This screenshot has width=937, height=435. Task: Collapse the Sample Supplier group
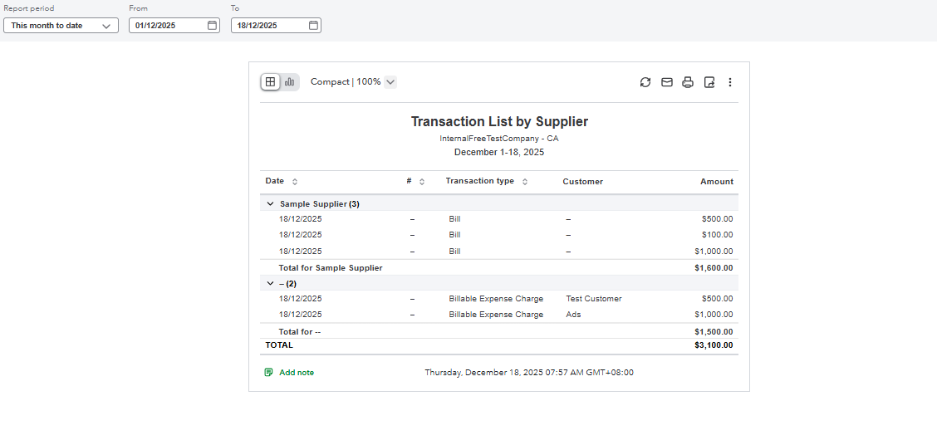pos(270,203)
